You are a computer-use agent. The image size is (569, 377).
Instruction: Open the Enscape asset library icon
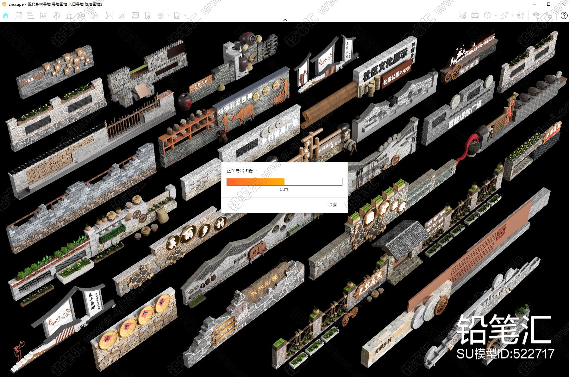[x=56, y=15]
